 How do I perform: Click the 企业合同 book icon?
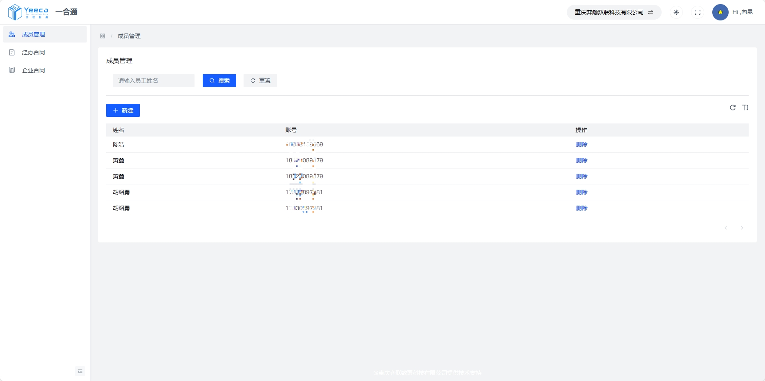(12, 70)
